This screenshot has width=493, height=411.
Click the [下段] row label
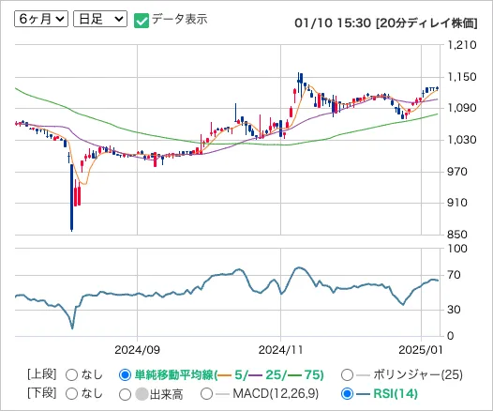(x=42, y=393)
